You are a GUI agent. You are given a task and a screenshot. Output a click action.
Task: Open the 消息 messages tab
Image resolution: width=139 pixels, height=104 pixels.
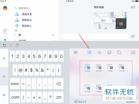pyautogui.click(x=5, y=31)
